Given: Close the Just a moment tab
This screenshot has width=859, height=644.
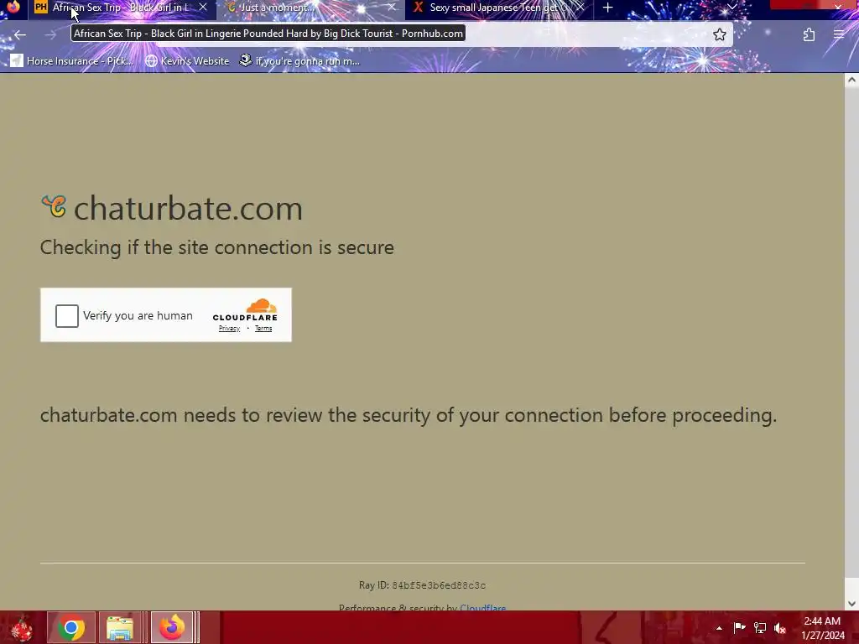Looking at the screenshot, I should coord(391,8).
